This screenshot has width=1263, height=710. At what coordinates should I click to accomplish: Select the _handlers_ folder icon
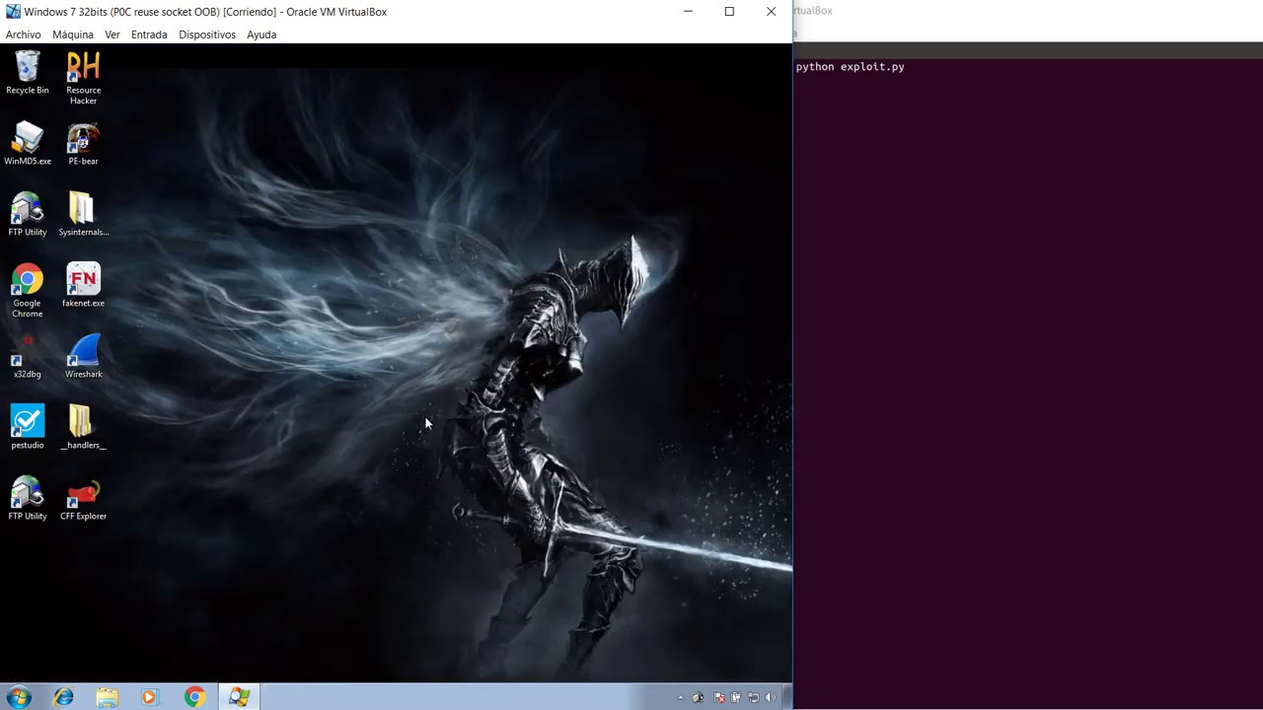pyautogui.click(x=83, y=428)
